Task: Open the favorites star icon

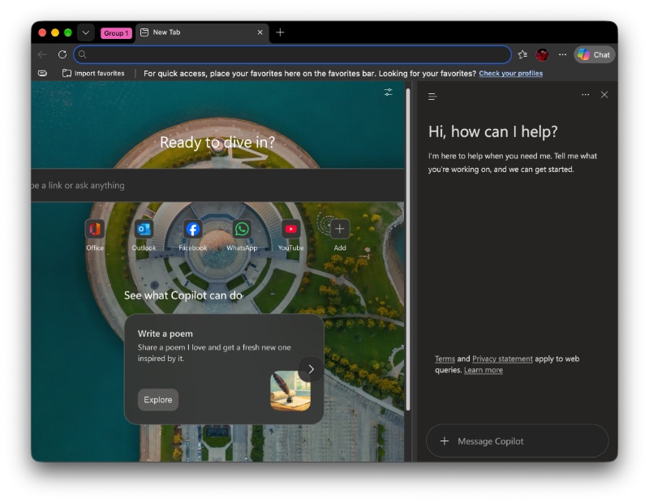Action: (x=522, y=54)
